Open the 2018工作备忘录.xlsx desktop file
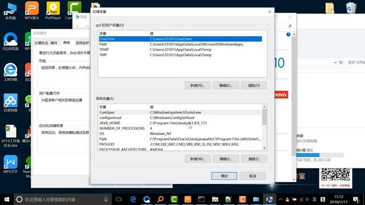365x205 pixels. [10, 136]
